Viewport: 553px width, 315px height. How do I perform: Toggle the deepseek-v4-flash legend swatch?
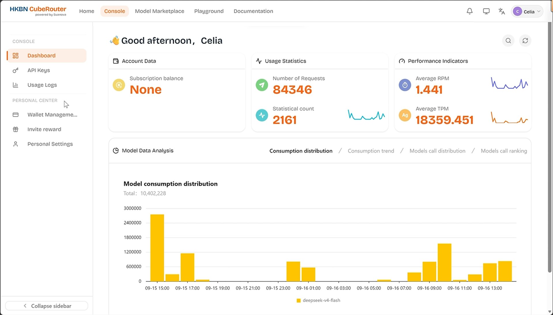298,301
